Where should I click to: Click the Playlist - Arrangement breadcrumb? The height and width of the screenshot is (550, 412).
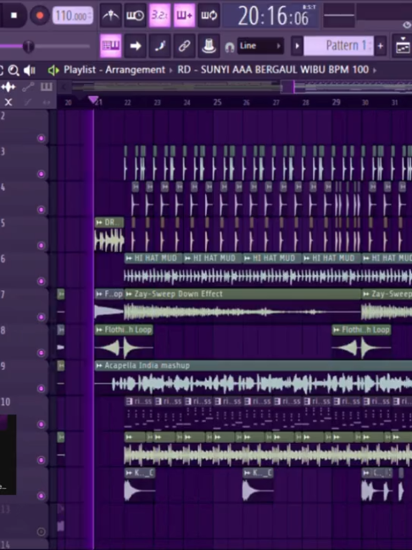[114, 70]
